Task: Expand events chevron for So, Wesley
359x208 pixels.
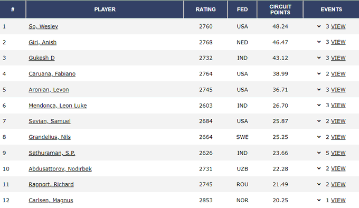Action: 319,26
